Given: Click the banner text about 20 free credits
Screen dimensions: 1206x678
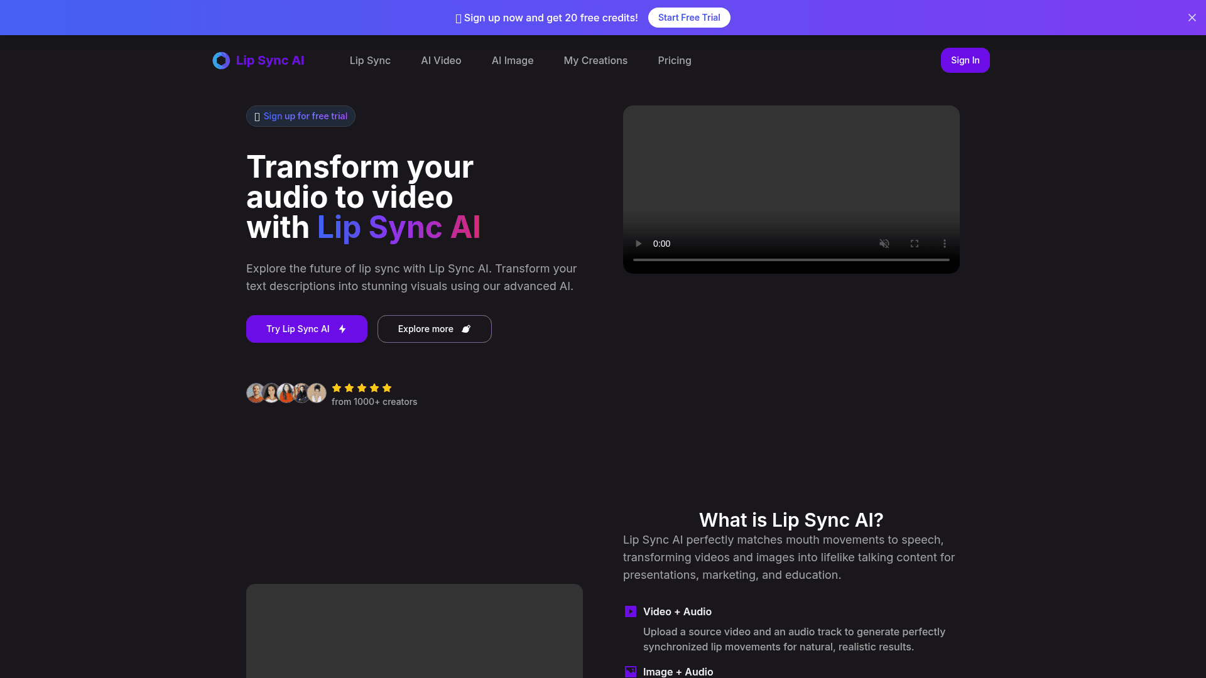Looking at the screenshot, I should pyautogui.click(x=546, y=18).
